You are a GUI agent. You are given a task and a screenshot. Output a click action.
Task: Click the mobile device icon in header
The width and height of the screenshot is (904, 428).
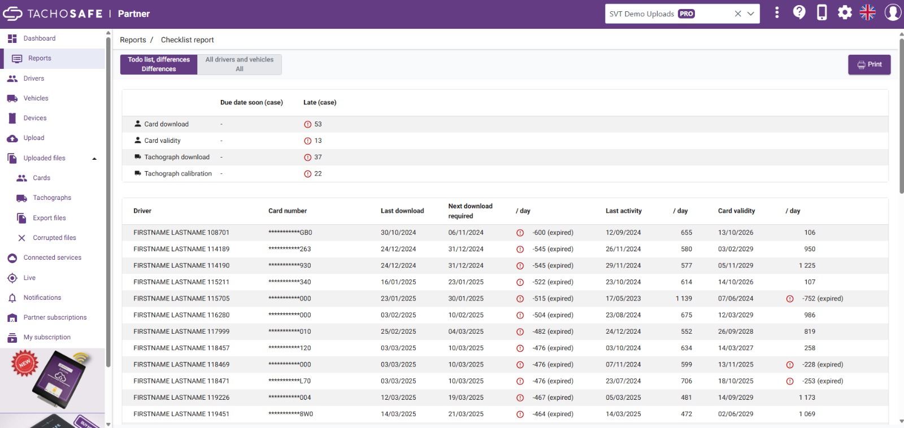click(x=822, y=12)
